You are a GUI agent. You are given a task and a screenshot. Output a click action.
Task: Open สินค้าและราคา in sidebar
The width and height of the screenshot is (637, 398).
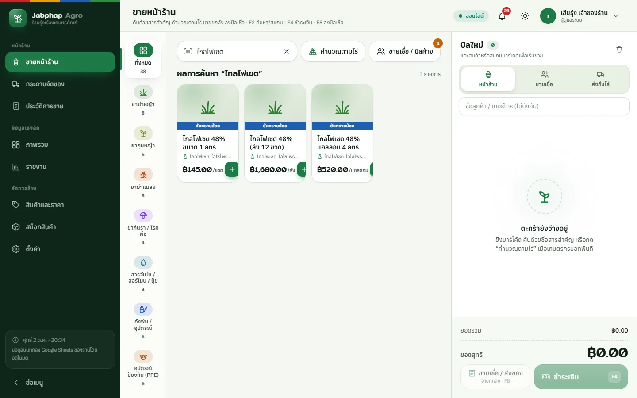60,205
